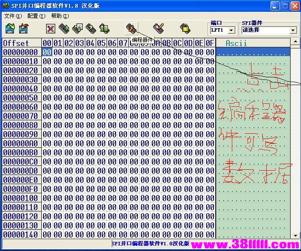This screenshot has height=251, width=301.
Task: Click column header 0F
Action: click(x=210, y=43)
